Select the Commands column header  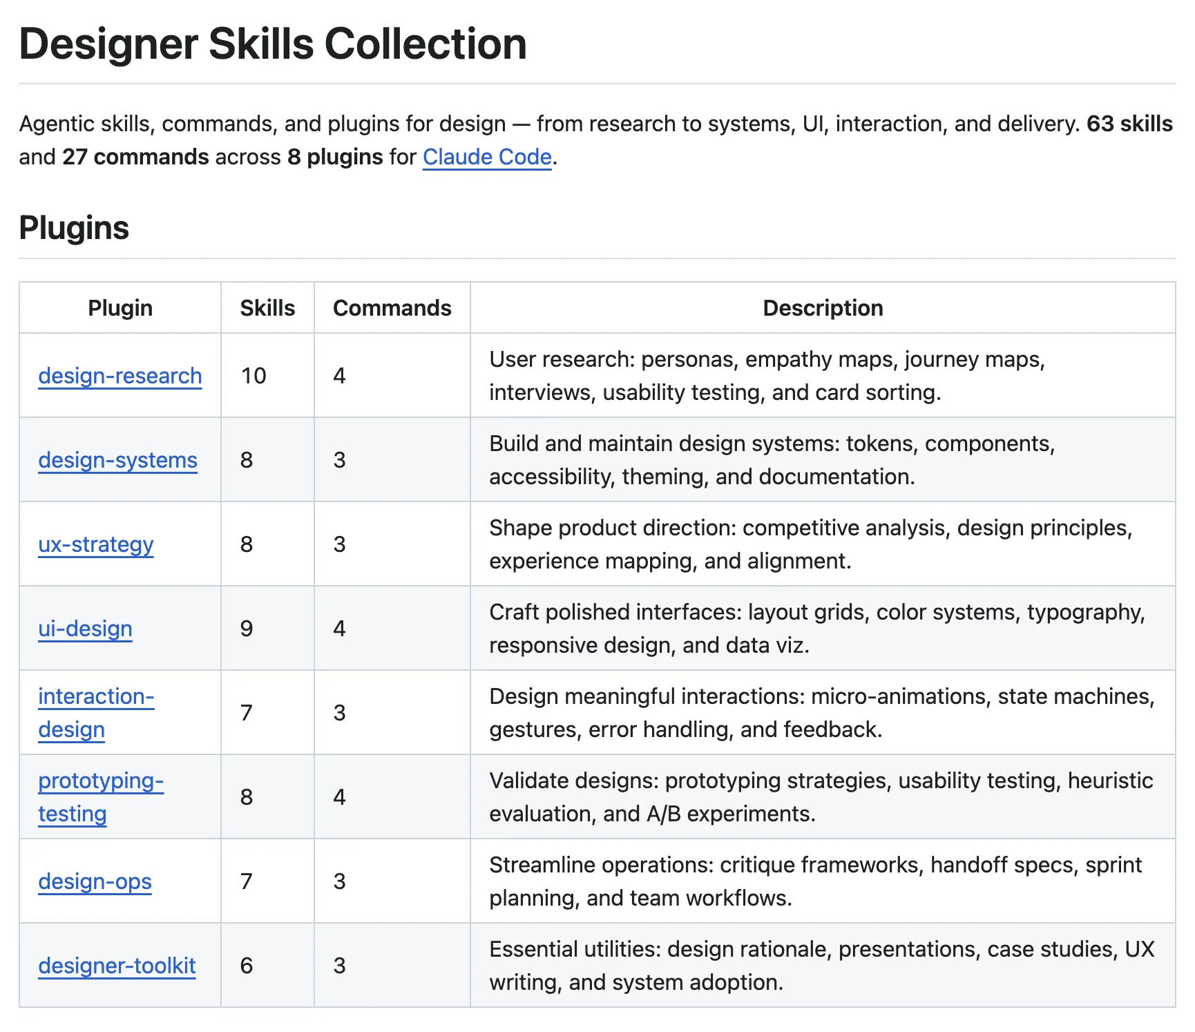tap(392, 308)
